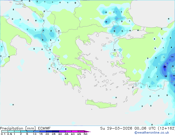This screenshot has width=175, height=135.
Task: Click the 45–50 mm legend swatch
Action: (x=81, y=131)
